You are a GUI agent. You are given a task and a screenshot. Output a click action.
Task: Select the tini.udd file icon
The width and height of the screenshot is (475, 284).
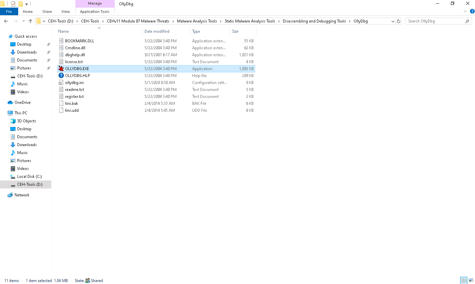[61, 110]
